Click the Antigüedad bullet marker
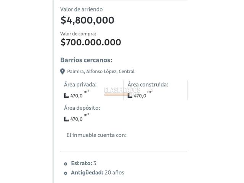This screenshot has height=183, width=244. pos(66,173)
